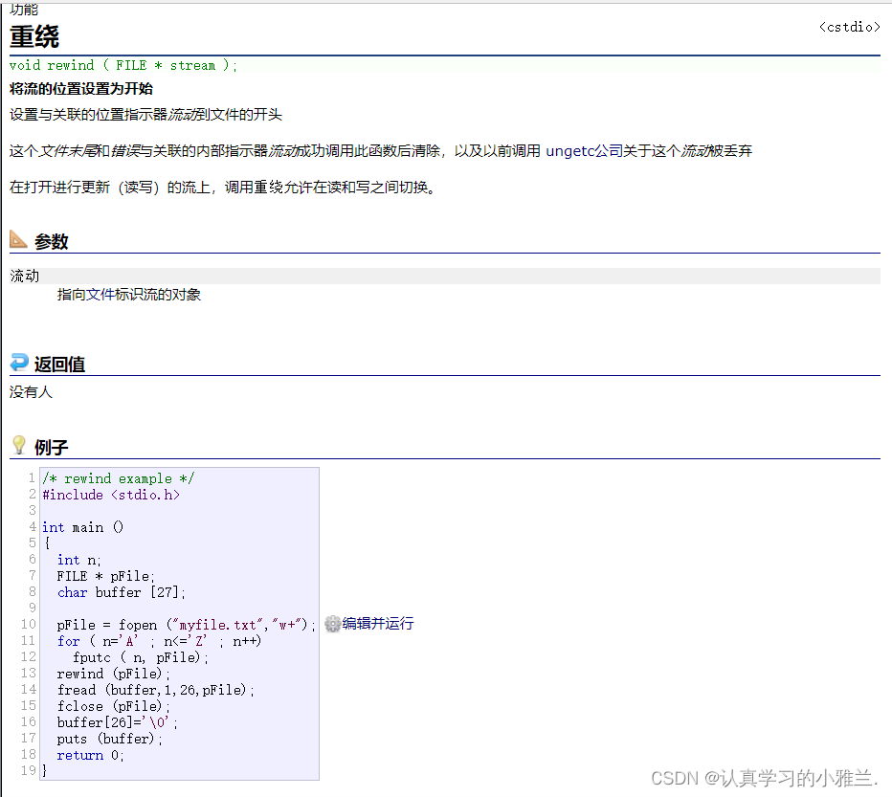The image size is (892, 797).
Task: Open the ungetc reference in the description
Action: (x=569, y=151)
